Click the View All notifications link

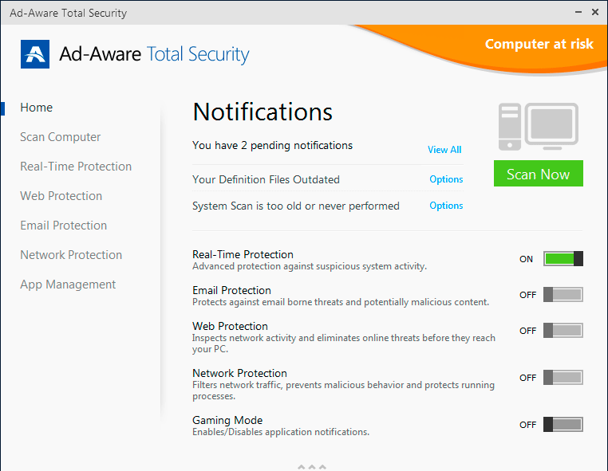[x=444, y=150]
